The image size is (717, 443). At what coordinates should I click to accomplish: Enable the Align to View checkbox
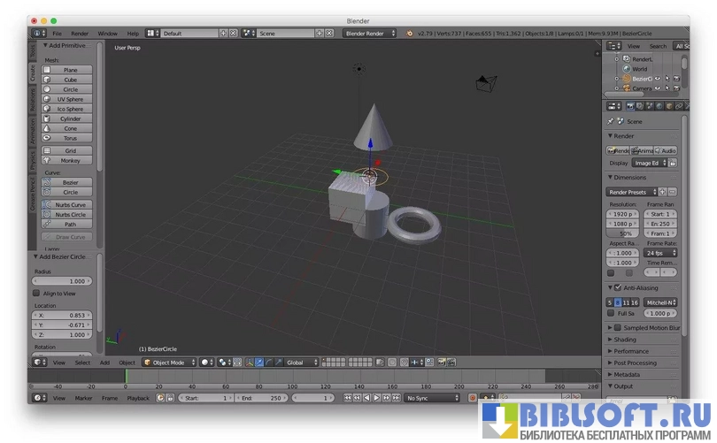point(36,293)
